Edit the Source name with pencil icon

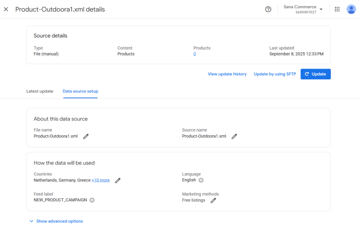pyautogui.click(x=234, y=136)
